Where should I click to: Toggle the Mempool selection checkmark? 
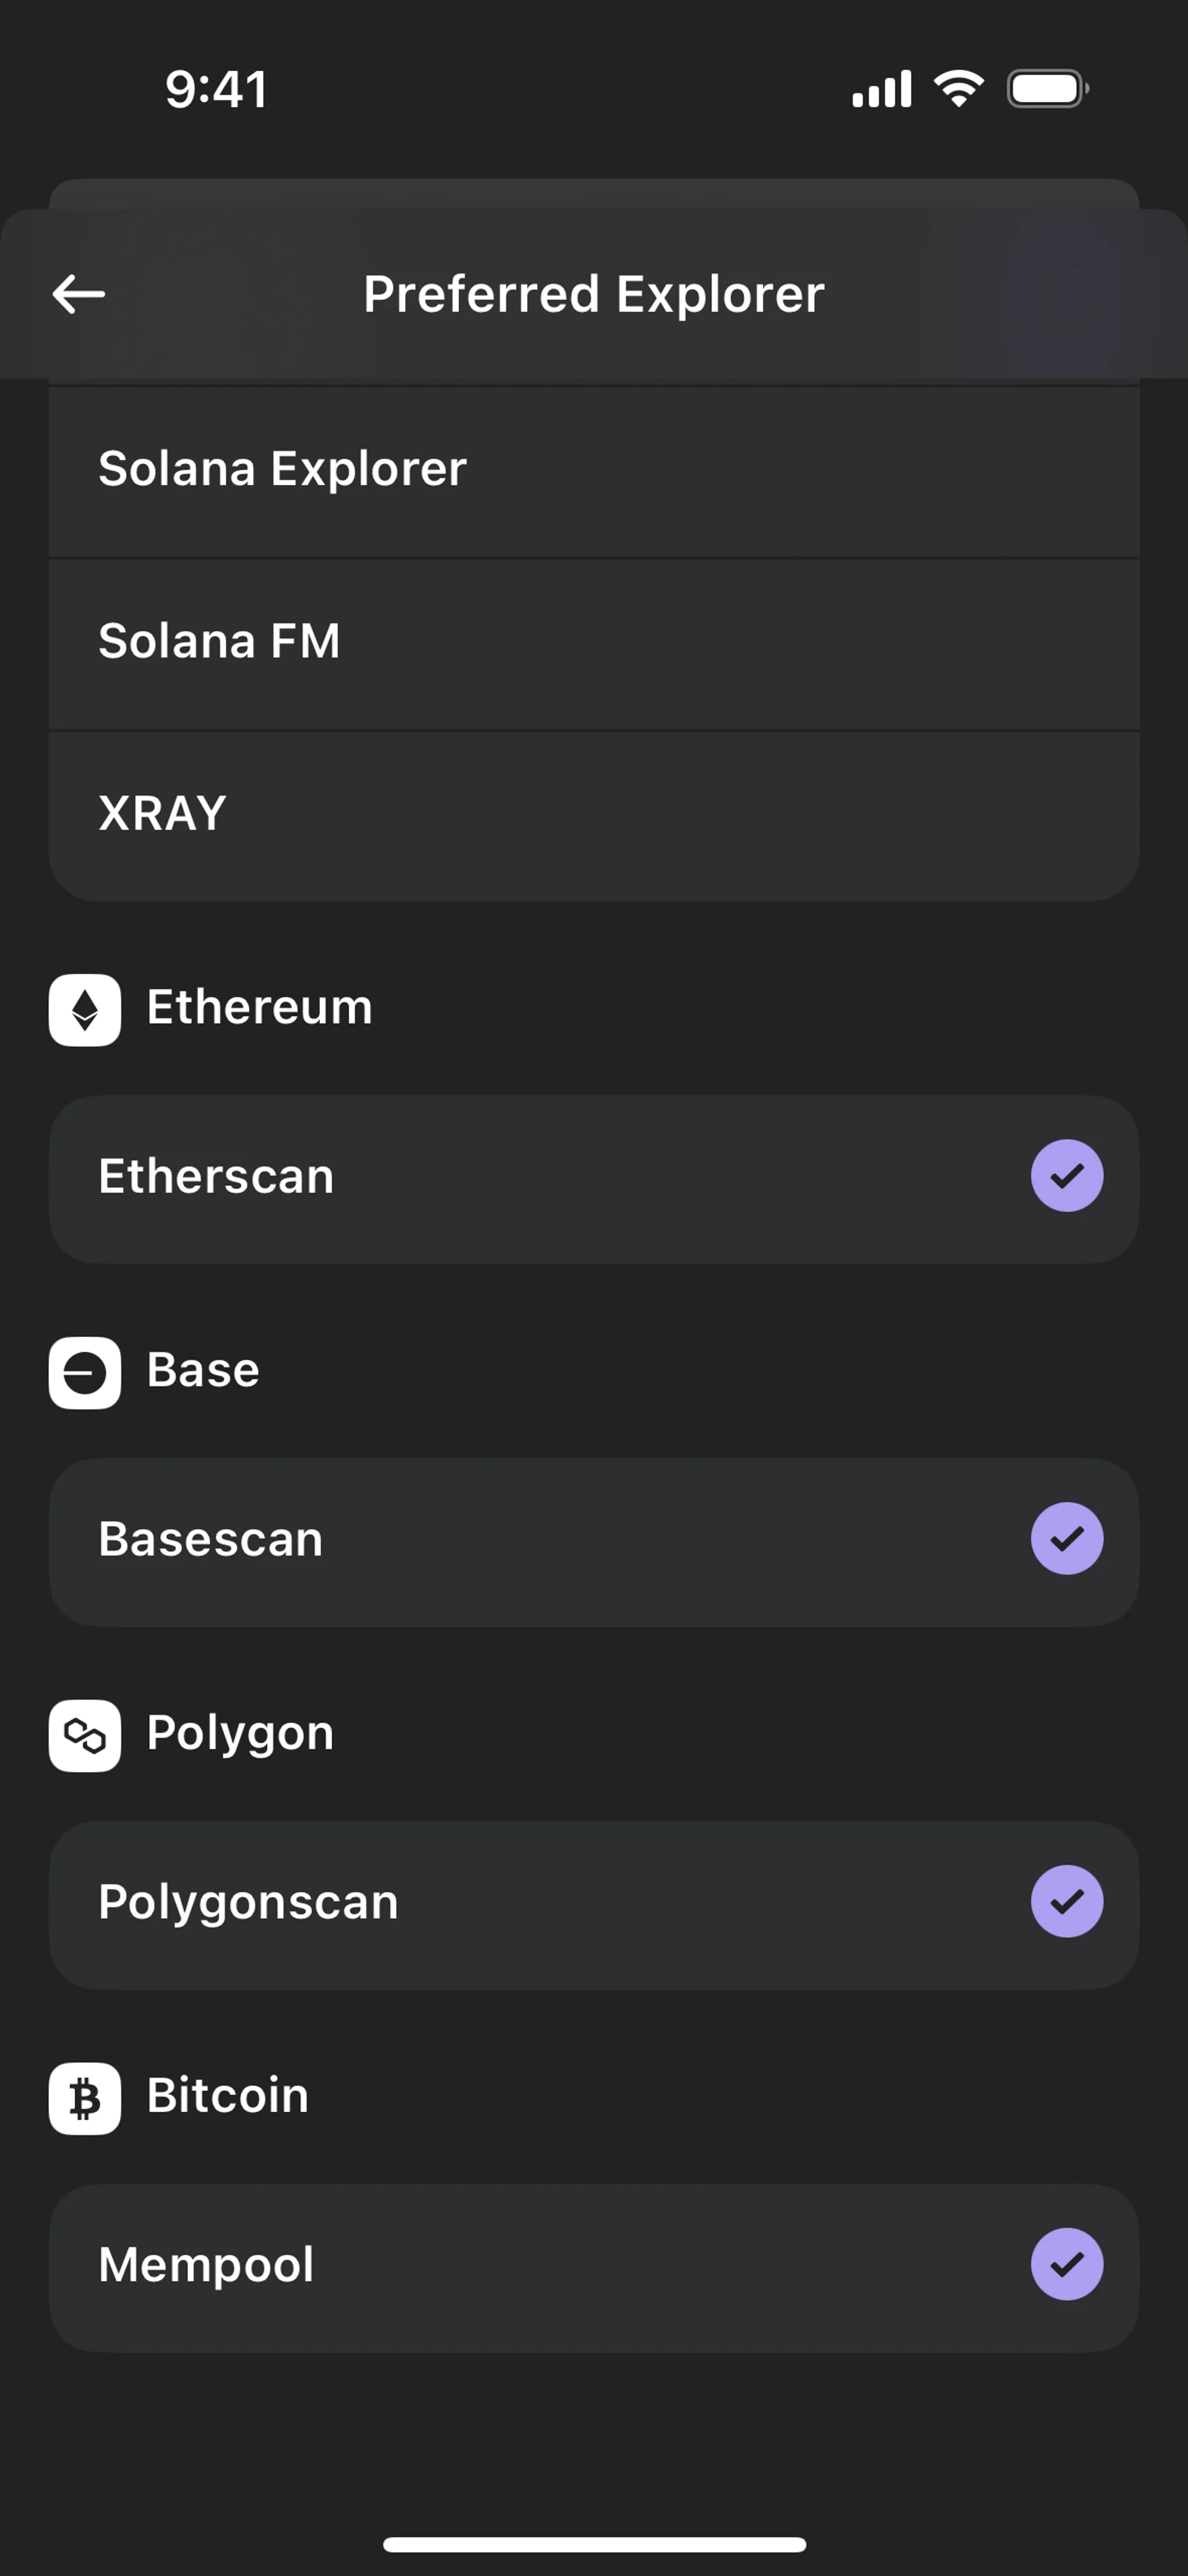1067,2265
